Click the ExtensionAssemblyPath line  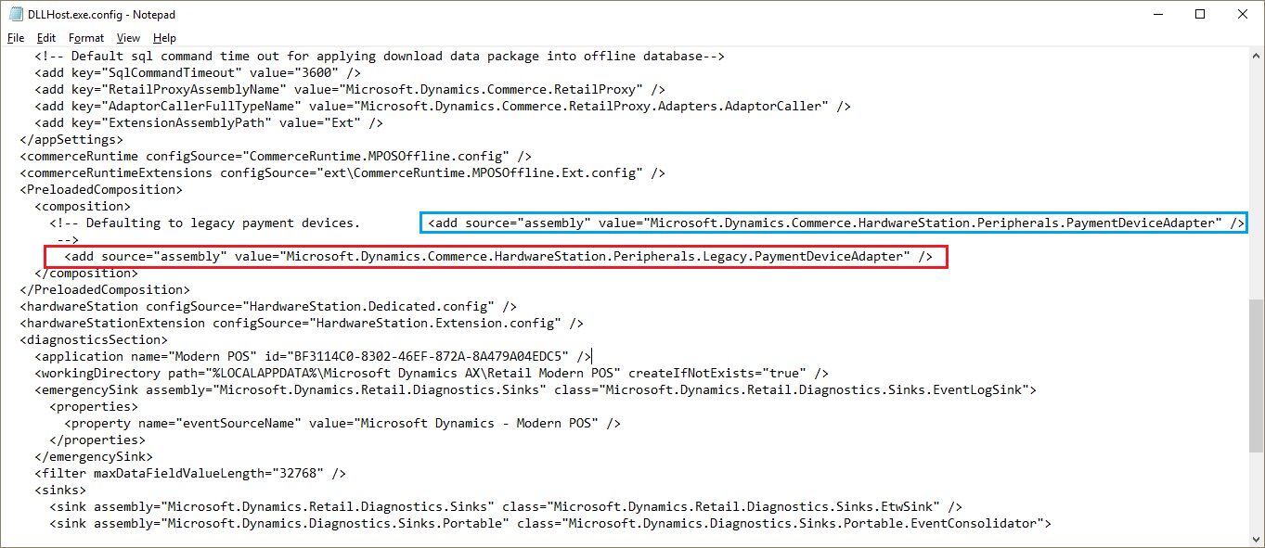[209, 122]
